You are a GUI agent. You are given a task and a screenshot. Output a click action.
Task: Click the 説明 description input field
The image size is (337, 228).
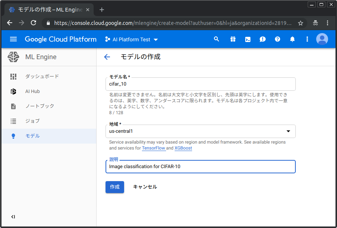pyautogui.click(x=201, y=167)
